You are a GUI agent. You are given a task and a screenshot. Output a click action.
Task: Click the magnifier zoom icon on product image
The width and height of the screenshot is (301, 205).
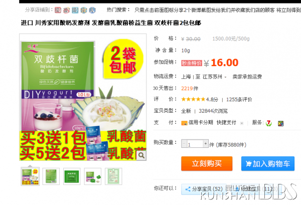(x=141, y=155)
